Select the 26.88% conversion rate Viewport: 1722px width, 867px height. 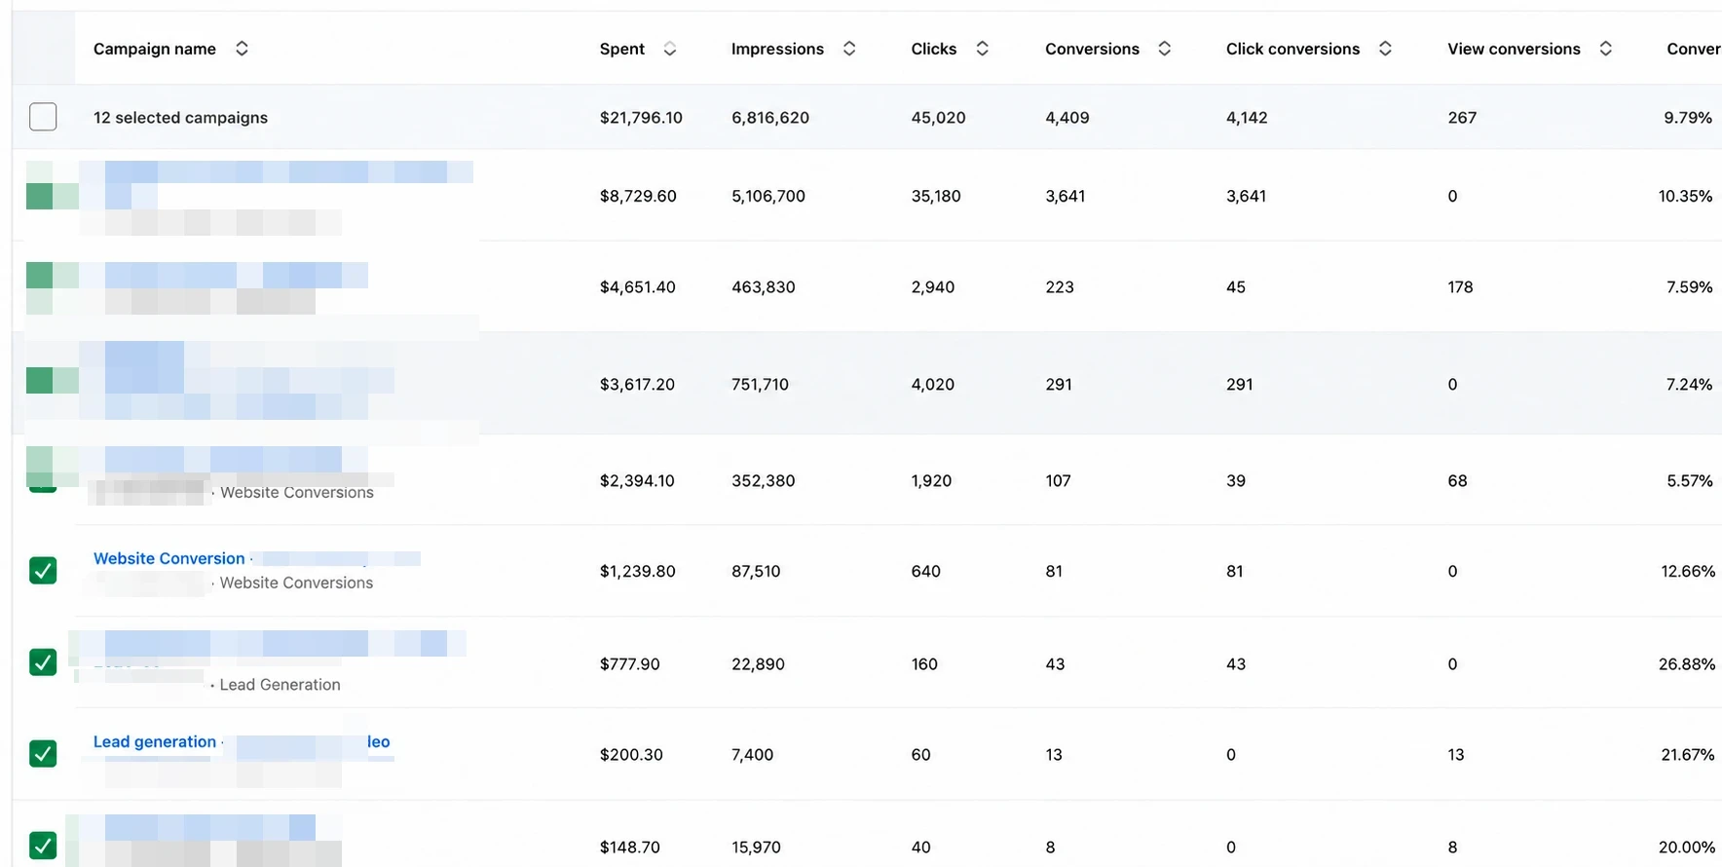pyautogui.click(x=1687, y=664)
